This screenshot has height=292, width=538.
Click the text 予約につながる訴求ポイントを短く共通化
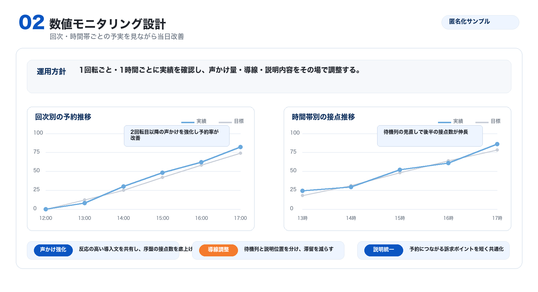[456, 249]
